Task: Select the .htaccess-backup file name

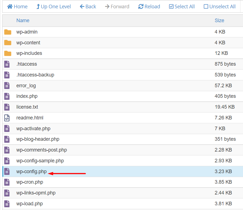Action: pos(35,75)
